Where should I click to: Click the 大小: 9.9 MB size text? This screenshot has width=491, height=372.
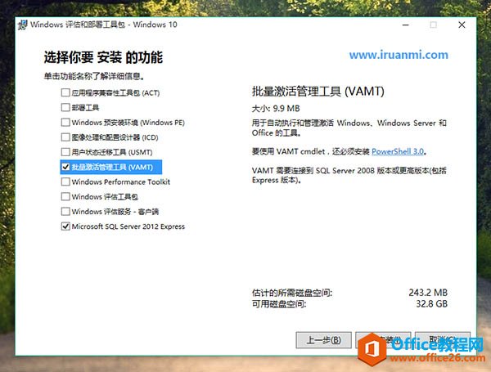click(276, 109)
